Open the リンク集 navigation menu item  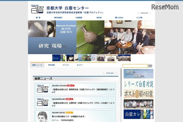pos(139,18)
